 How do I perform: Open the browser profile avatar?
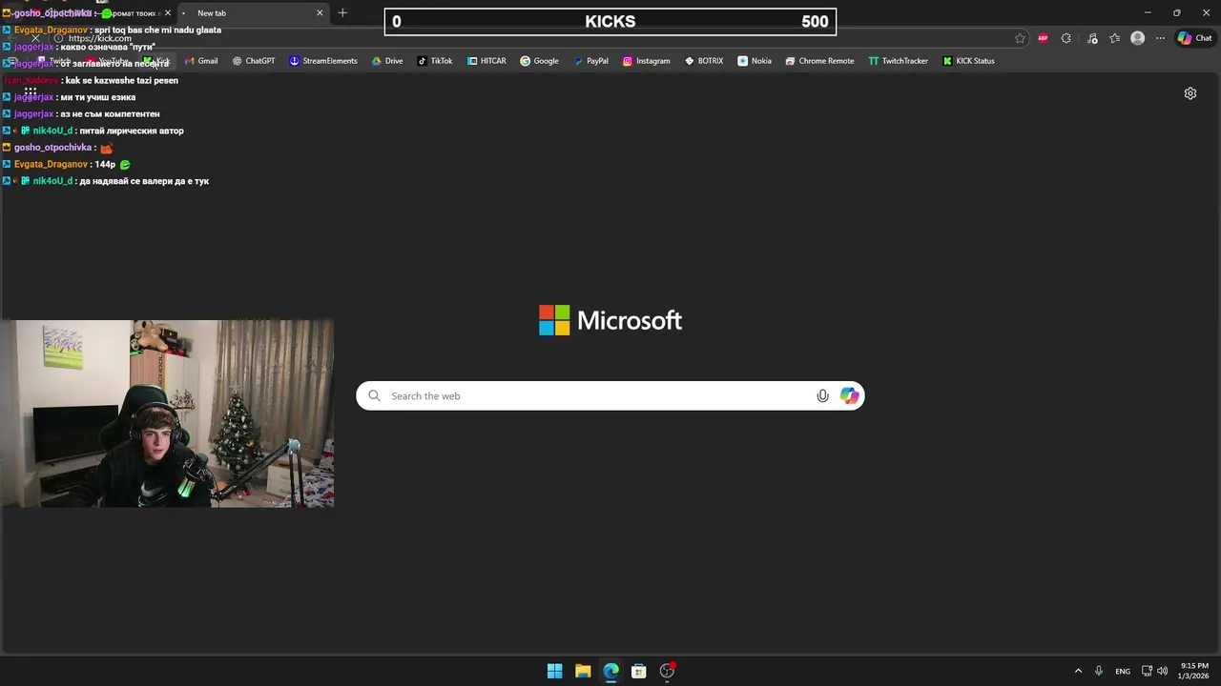pos(1137,38)
